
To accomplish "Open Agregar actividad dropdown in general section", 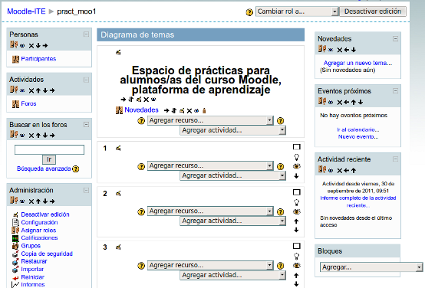I will coord(232,130).
